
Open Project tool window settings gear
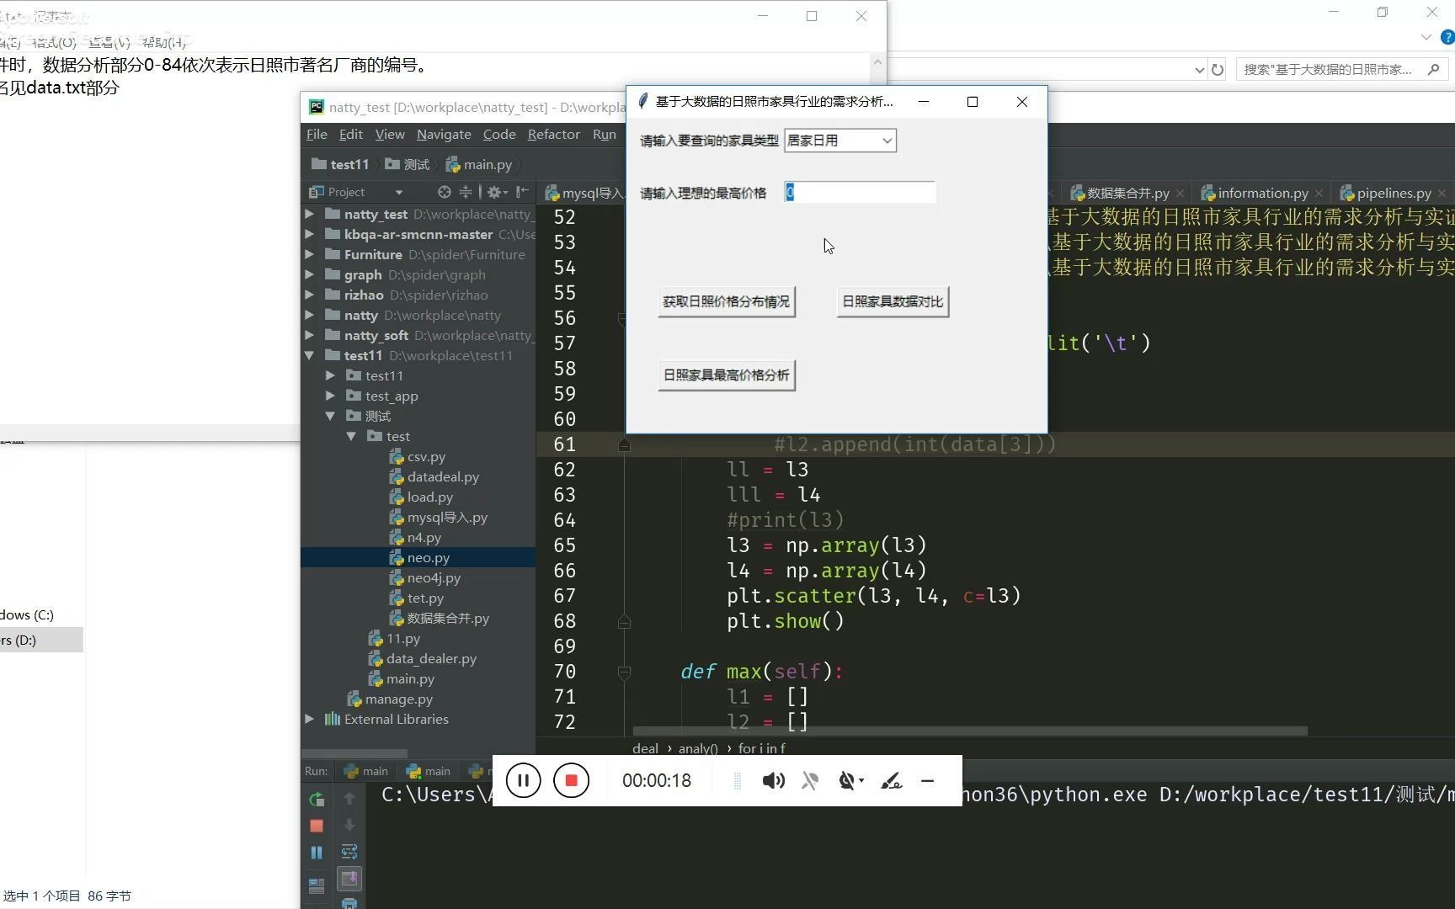(x=495, y=192)
